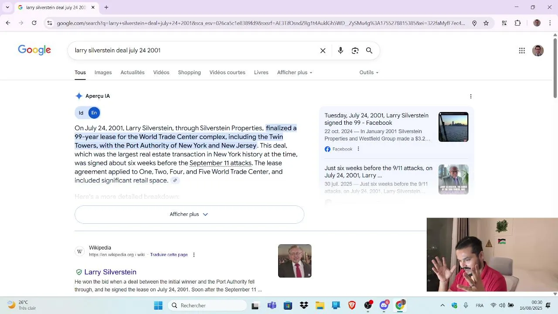Image resolution: width=558 pixels, height=314 pixels.
Task: Open the Chrome three-dot menu
Action: 550,23
